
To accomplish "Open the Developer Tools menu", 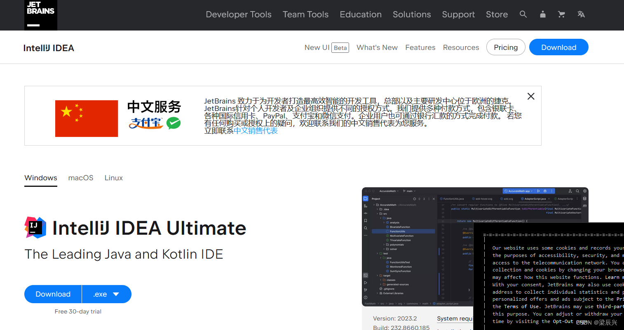I will point(239,14).
